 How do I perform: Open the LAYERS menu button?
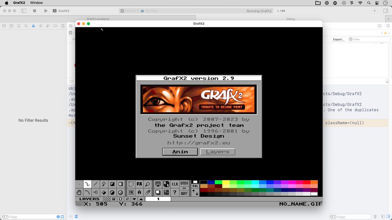(89, 199)
